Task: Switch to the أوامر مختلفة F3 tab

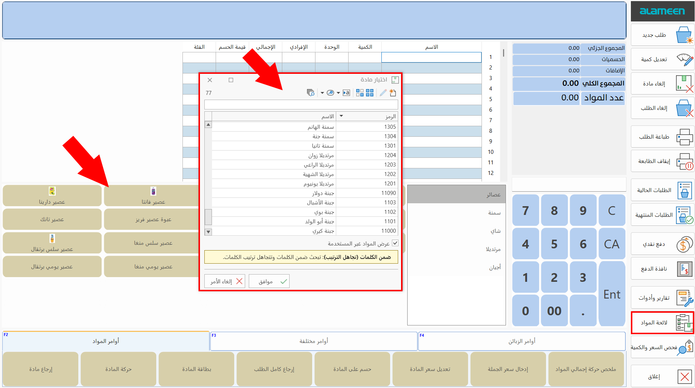Action: (x=313, y=341)
